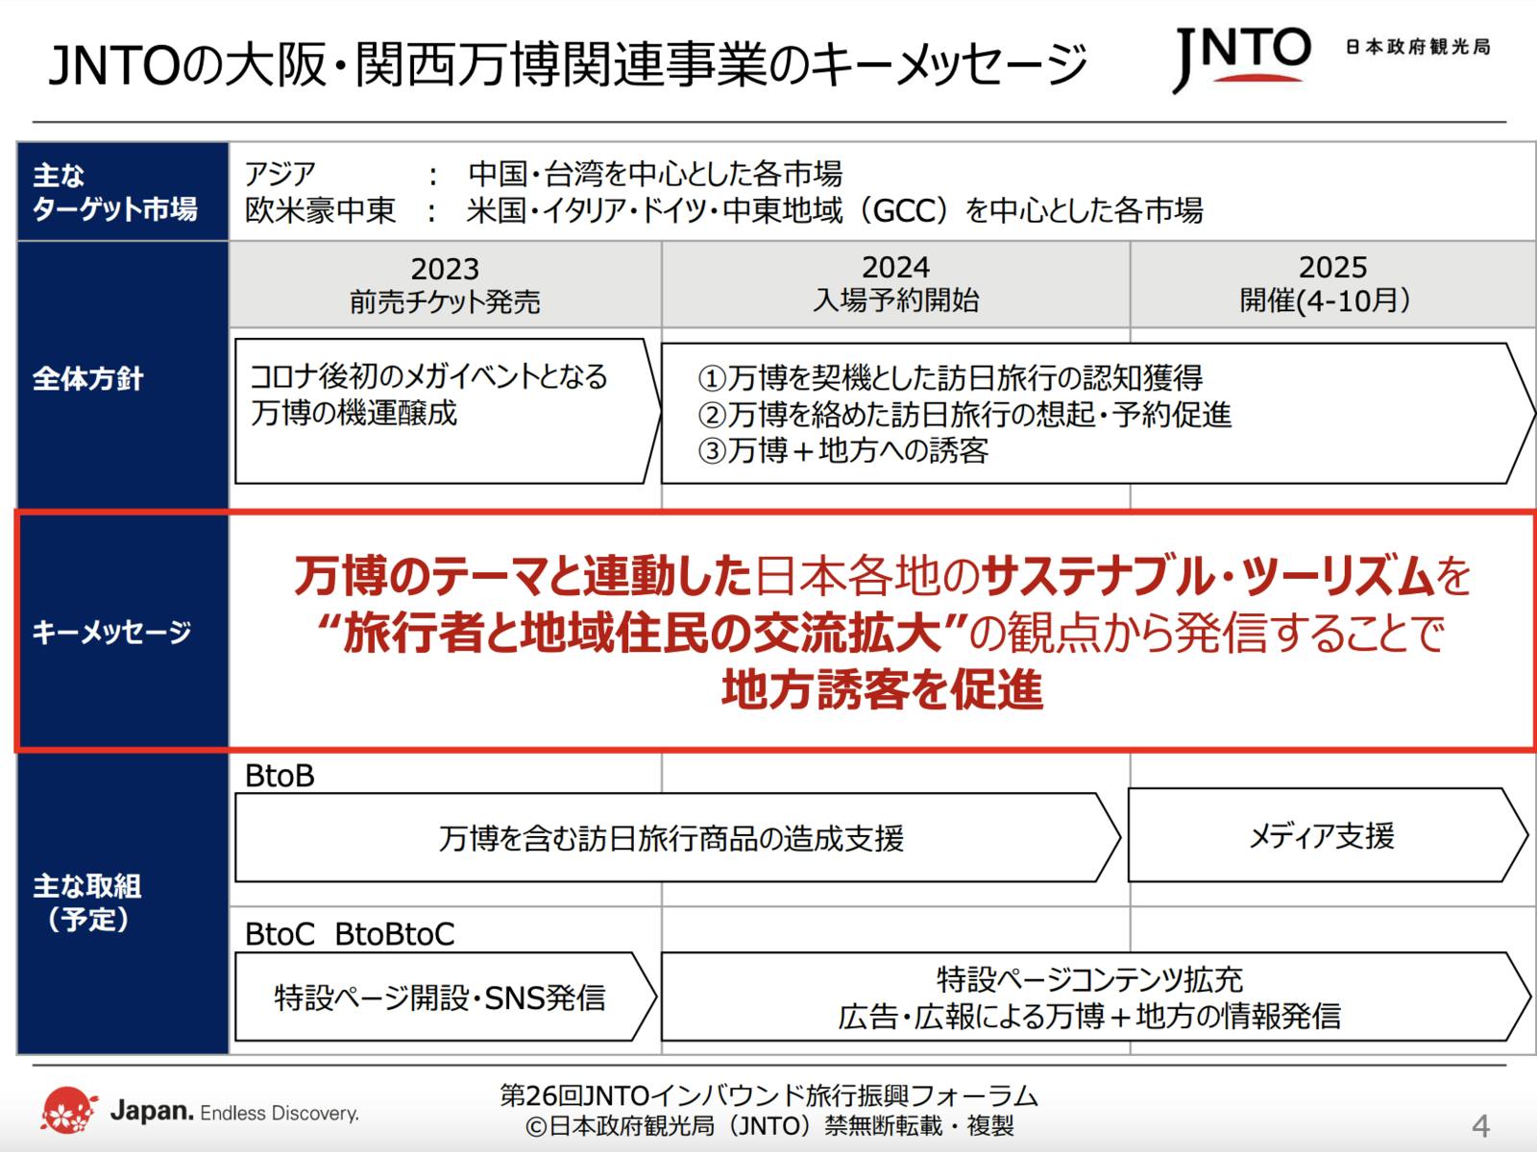1537x1152 pixels.
Task: Select the line 'アジア : 中国・台湾を中心とした各市場'
Action: pos(544,174)
